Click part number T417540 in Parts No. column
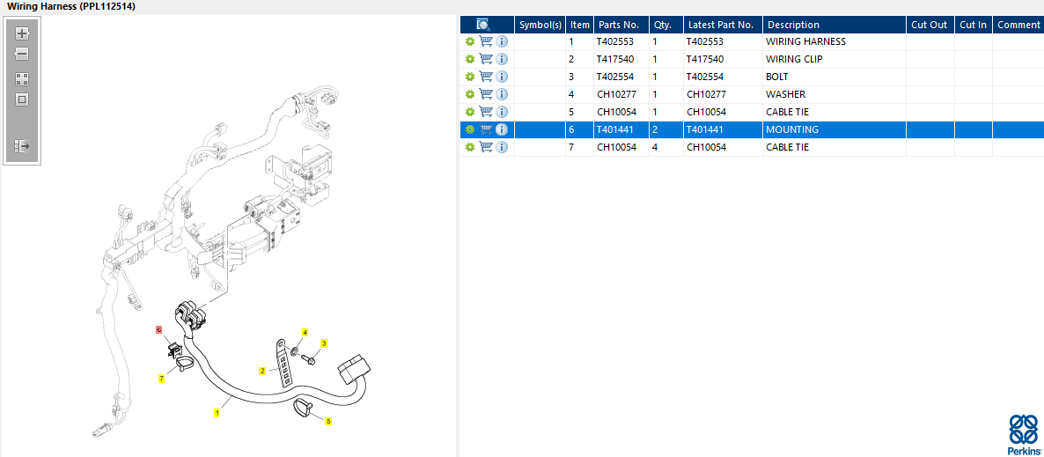Viewport: 1044px width, 457px height. 615,59
